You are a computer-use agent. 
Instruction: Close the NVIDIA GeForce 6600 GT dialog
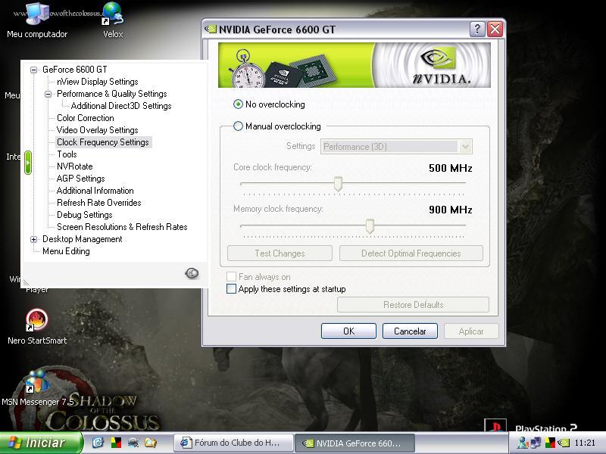tap(495, 29)
